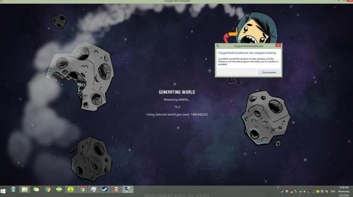353x197 pixels.
Task: Open the taskbar icon right of File Explorer
Action: tap(36, 190)
